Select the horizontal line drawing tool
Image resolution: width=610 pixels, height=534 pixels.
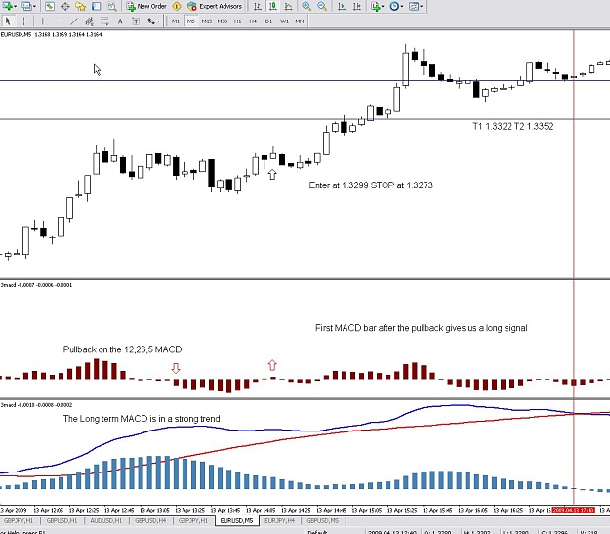click(59, 21)
